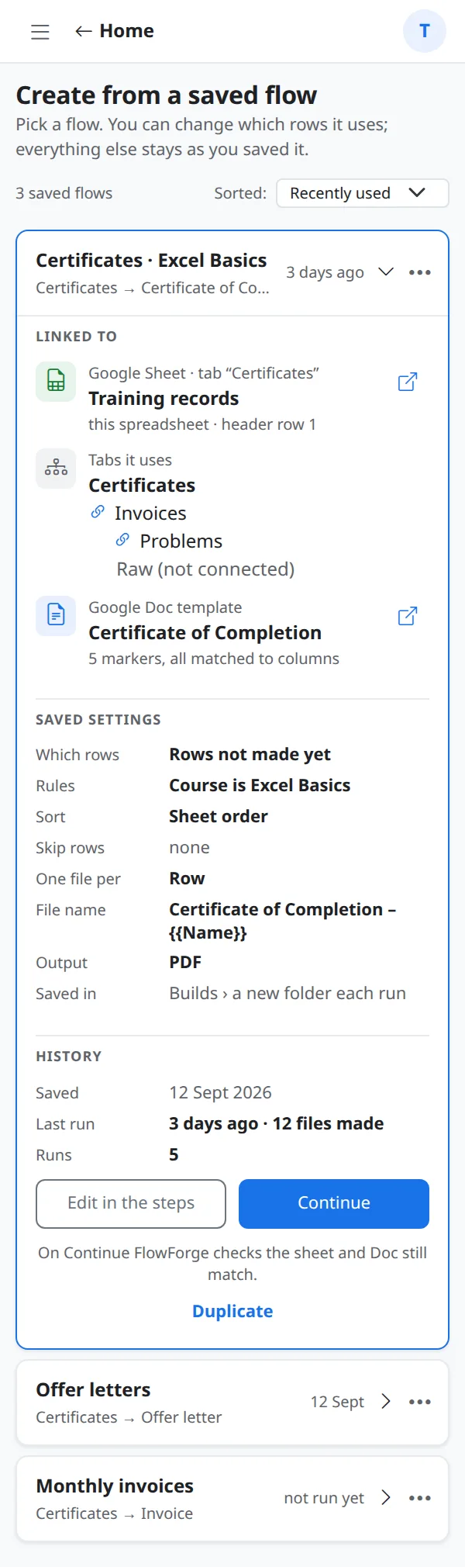Click the Tabs it uses hierarchy icon
Screen dimensions: 465x1567
coord(56,469)
